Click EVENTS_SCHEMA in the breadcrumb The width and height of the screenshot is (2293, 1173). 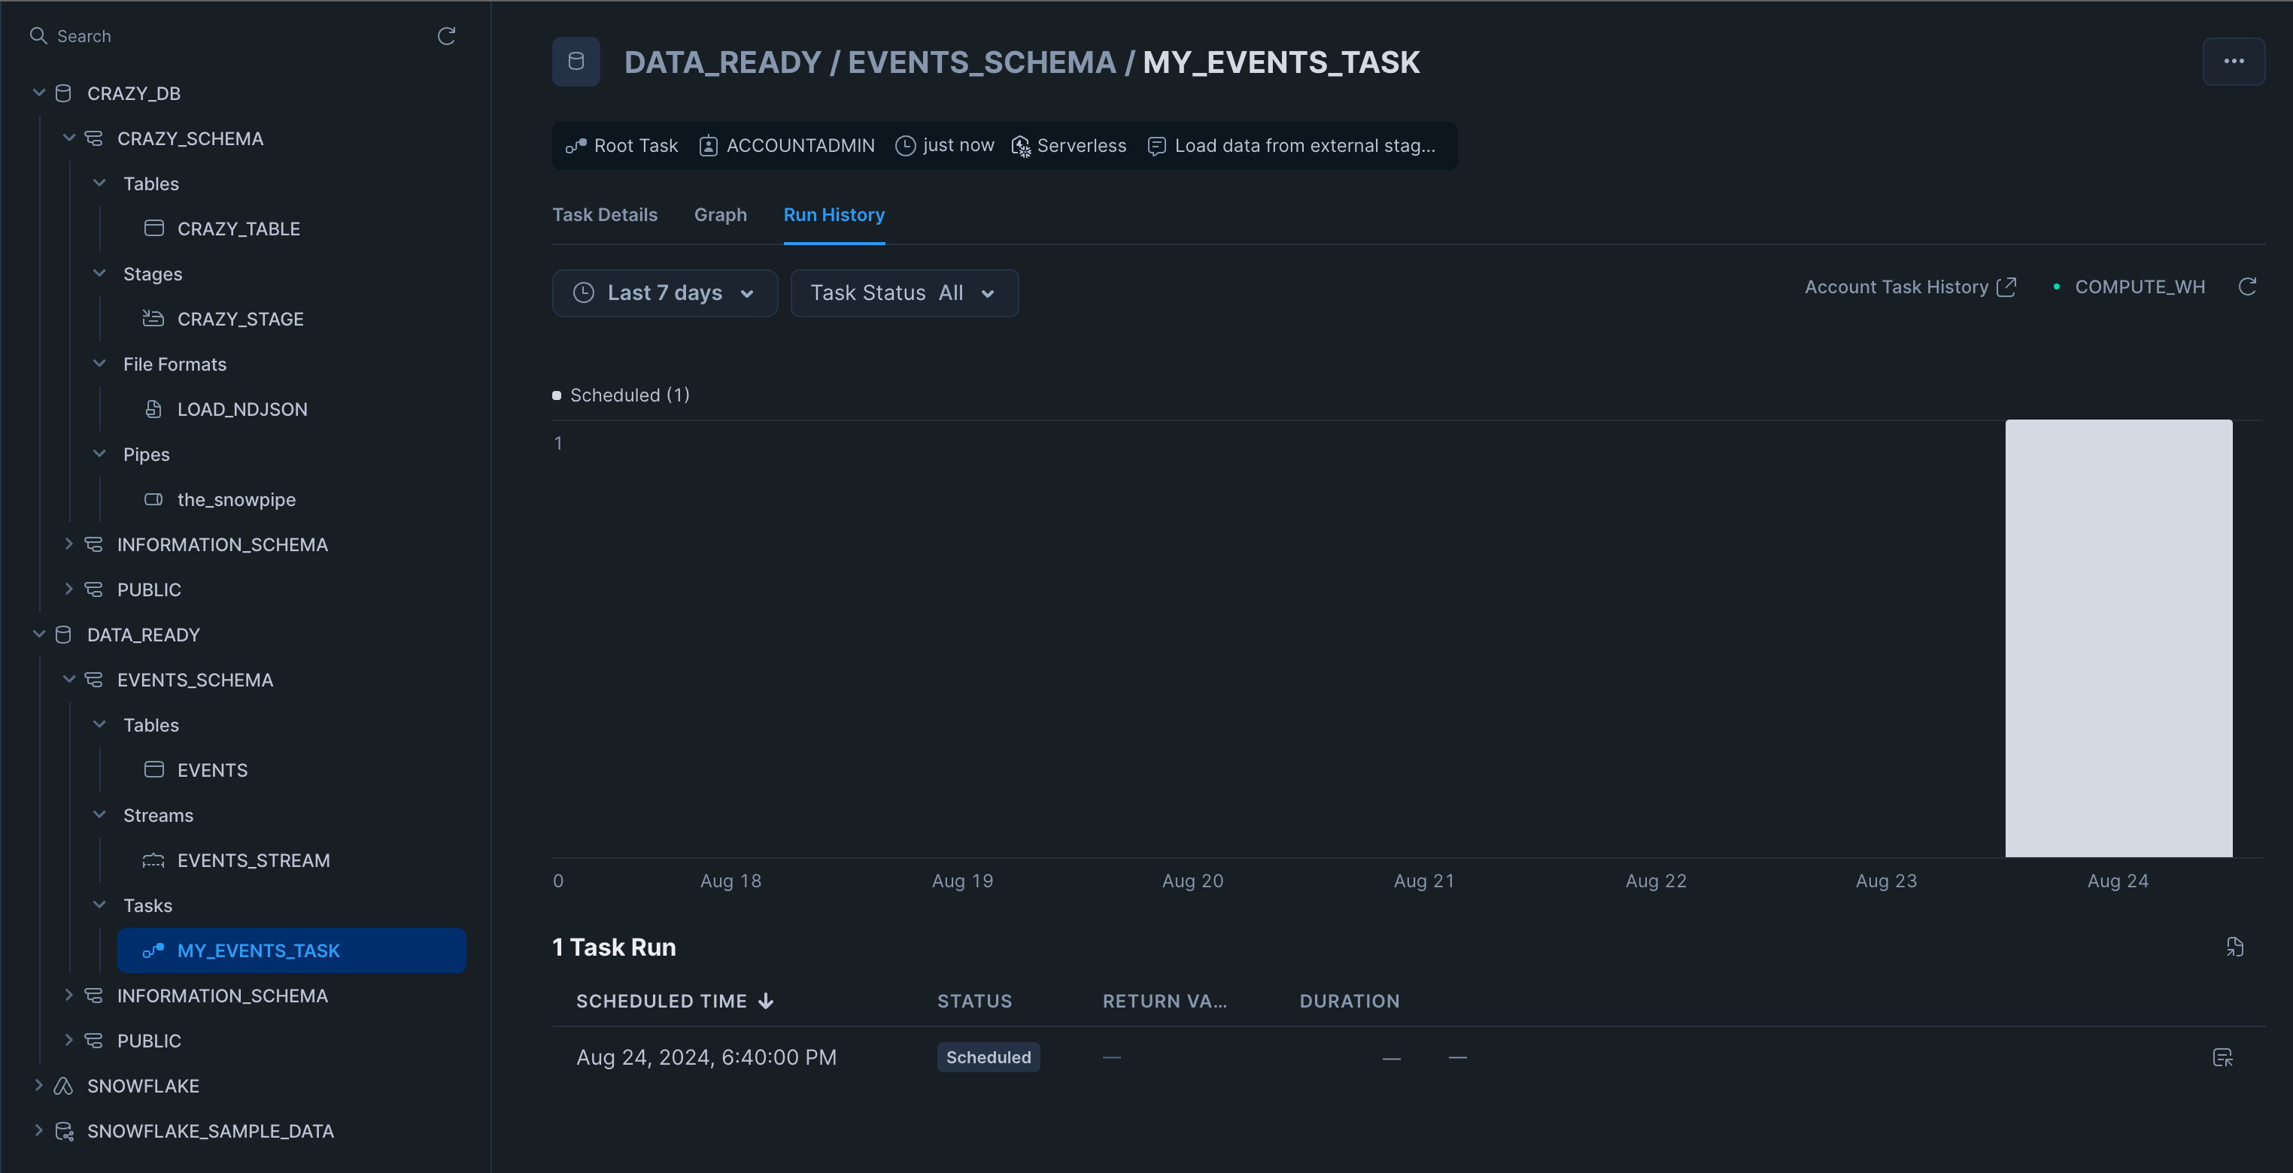click(x=981, y=62)
